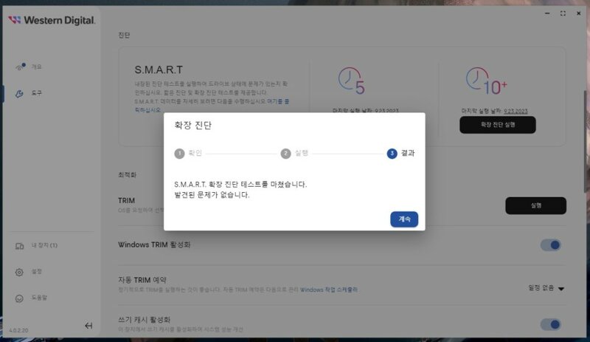
Task: Click the extended diagnostic clock 10+ icon
Action: (x=486, y=81)
